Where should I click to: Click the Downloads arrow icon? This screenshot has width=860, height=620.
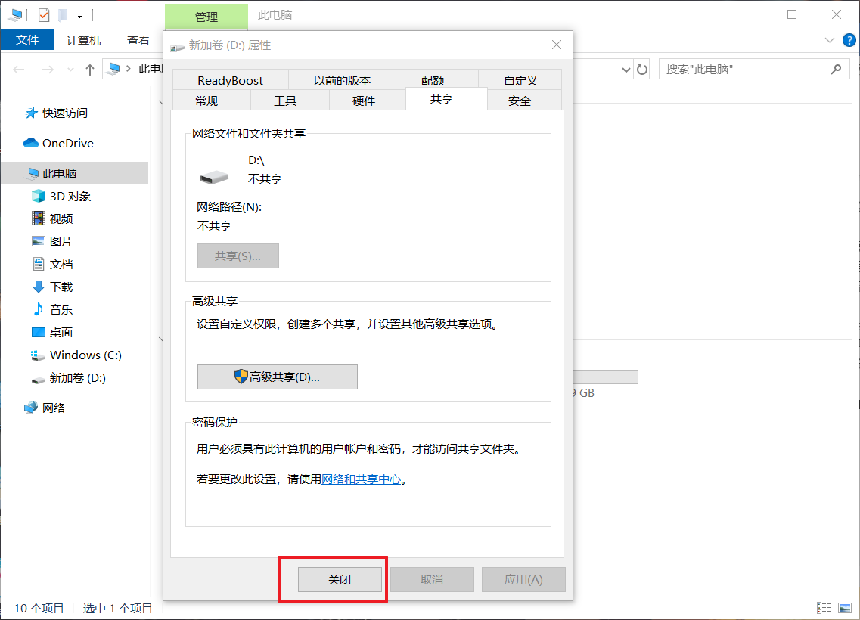(x=38, y=287)
